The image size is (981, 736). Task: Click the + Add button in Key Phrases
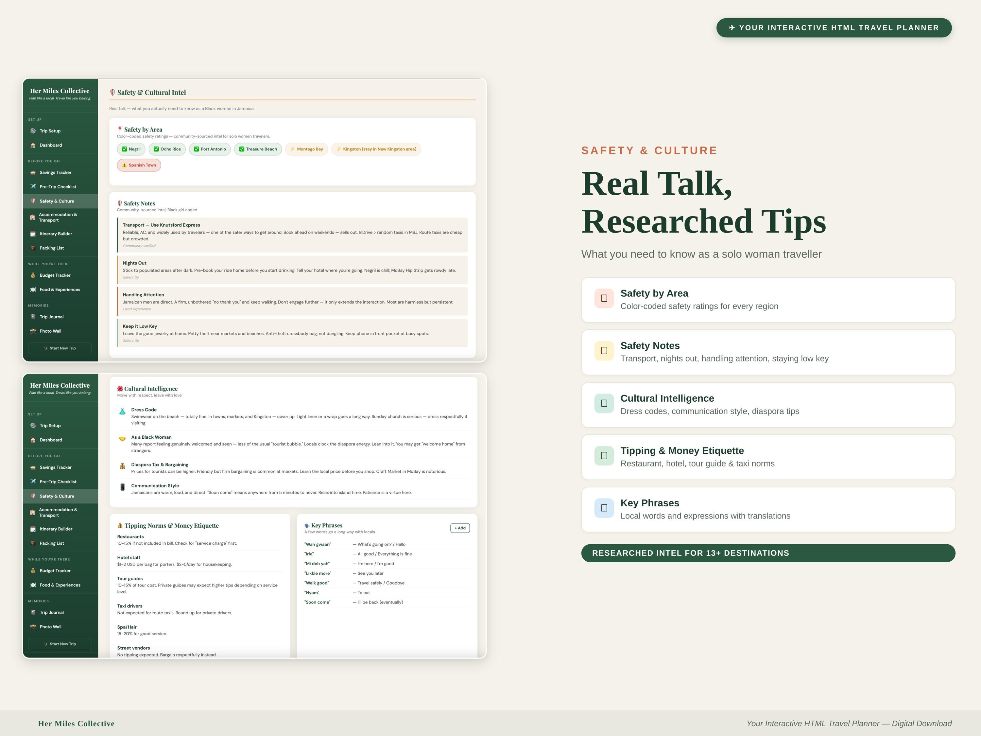460,528
